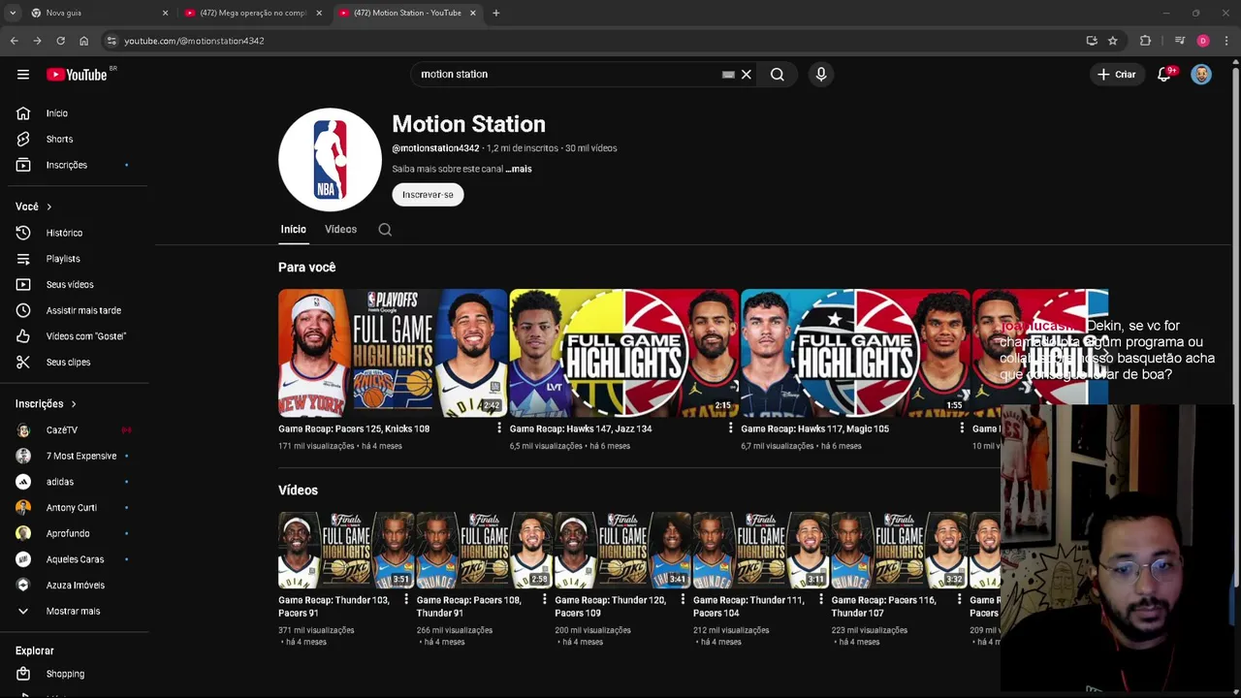This screenshot has height=698, width=1241.
Task: Open the Chrome three-dot menu
Action: [1226, 41]
